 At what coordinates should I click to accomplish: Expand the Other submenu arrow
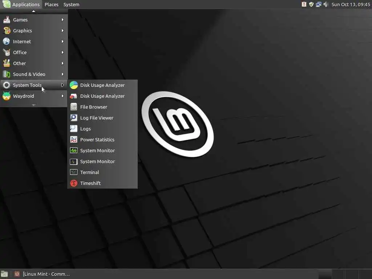[x=62, y=63]
